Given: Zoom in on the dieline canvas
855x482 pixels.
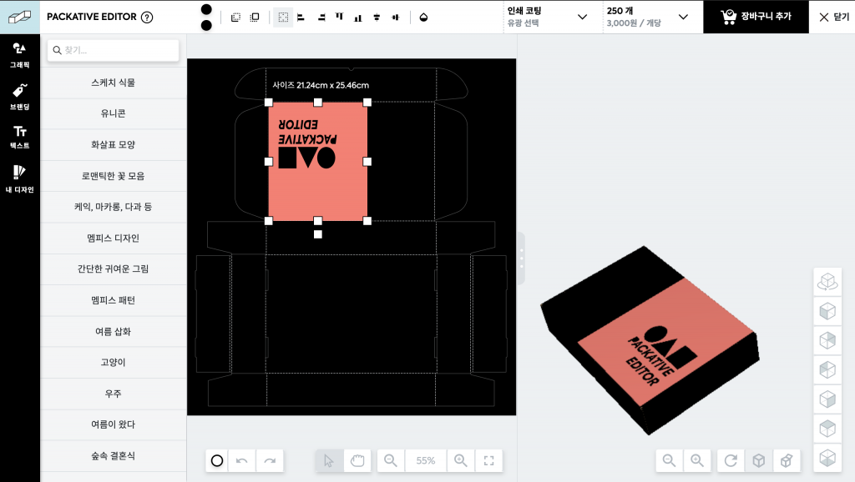Looking at the screenshot, I should point(461,461).
